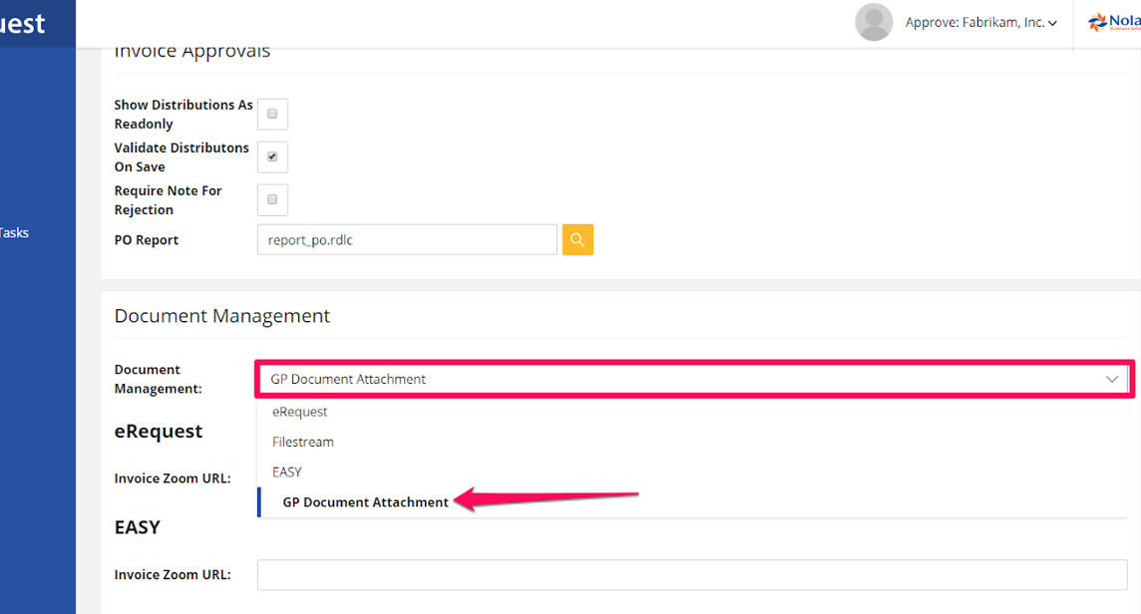Tick the Require Note For Rejection checkbox
1141x614 pixels.
click(272, 200)
